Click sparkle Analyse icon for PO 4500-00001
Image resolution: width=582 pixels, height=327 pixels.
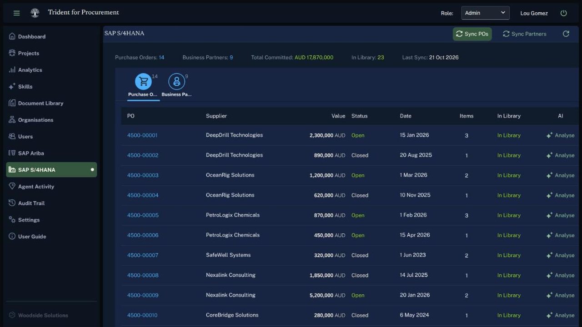point(549,135)
